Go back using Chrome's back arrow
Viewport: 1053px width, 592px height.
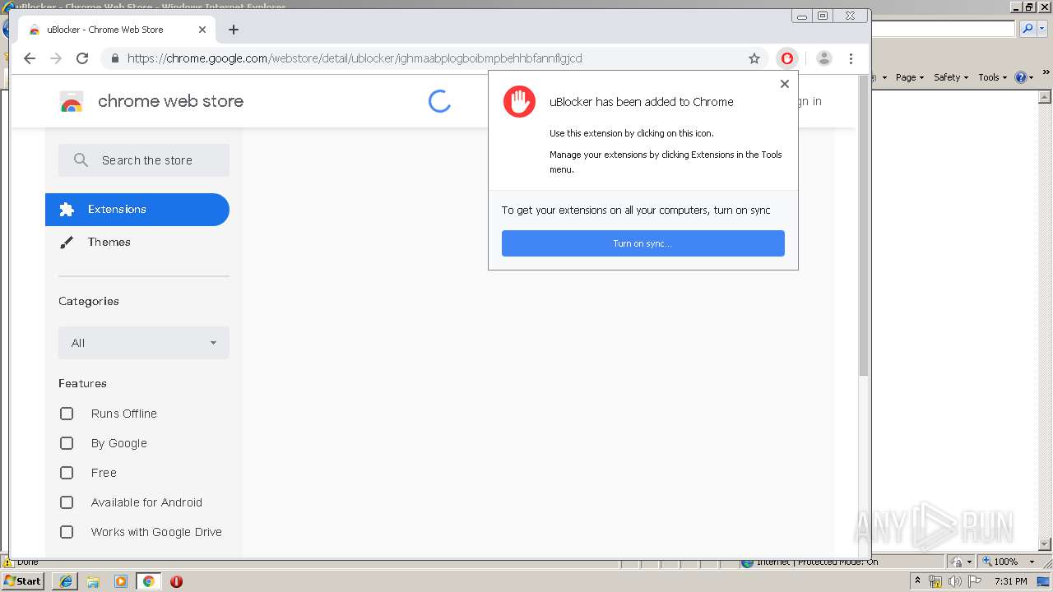(30, 58)
